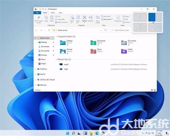
Task: Switch to details view in status bar
Action: pyautogui.click(x=152, y=90)
